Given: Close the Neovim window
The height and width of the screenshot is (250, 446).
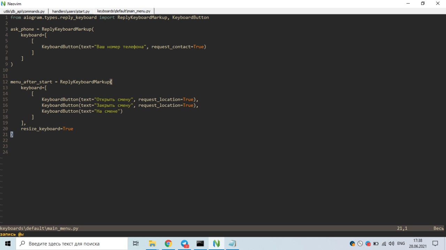Looking at the screenshot, I should click(438, 3).
